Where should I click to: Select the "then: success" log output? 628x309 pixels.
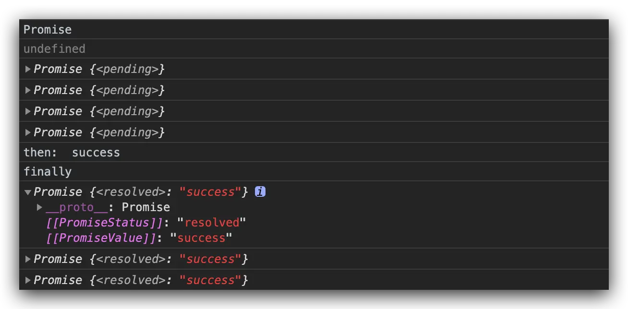click(x=72, y=153)
